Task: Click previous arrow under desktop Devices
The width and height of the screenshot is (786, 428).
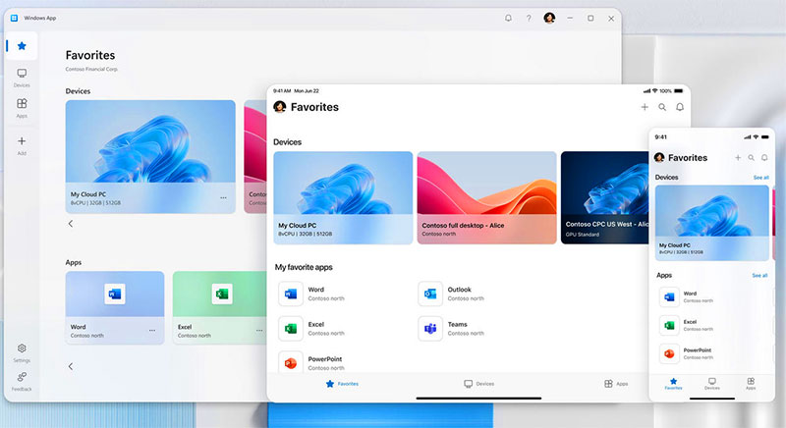Action: coord(71,224)
